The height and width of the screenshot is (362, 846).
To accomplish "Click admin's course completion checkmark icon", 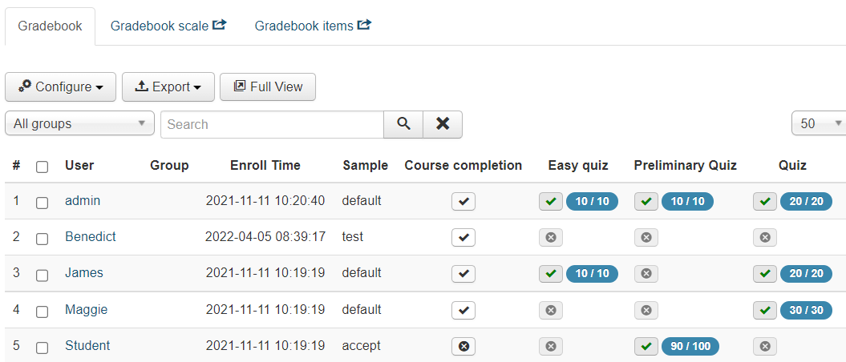I will (463, 201).
